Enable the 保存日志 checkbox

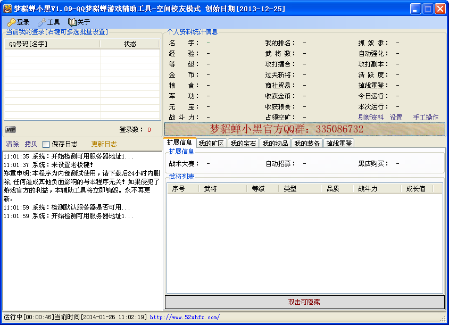click(x=46, y=144)
